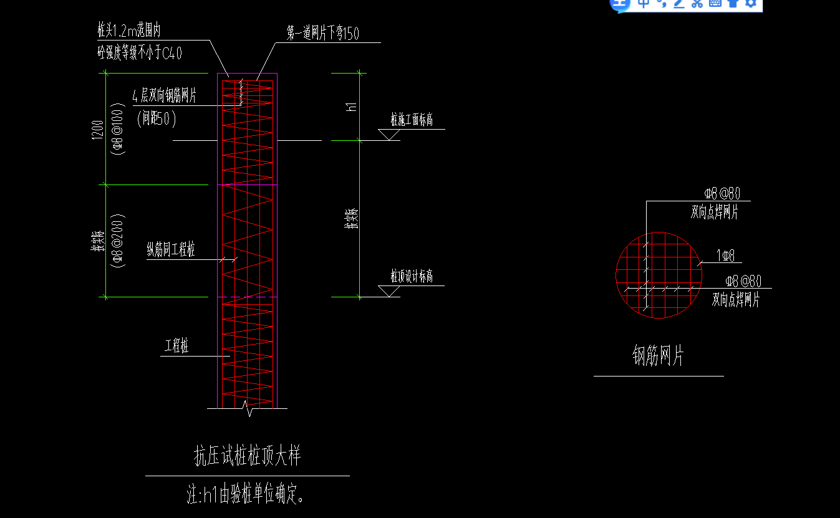Click the upper 双向点焊网片 label
Viewport: 840px width, 518px height.
(715, 213)
